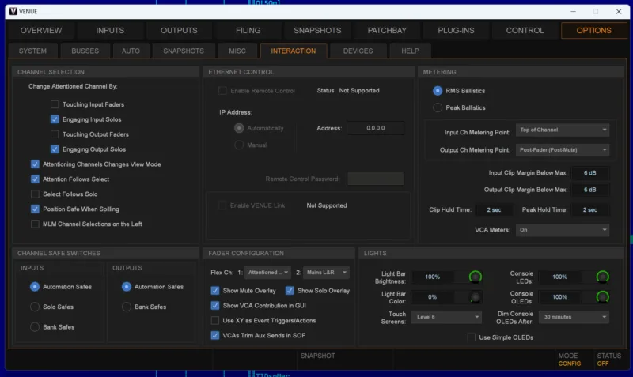
Task: Toggle Attention Follows Select checkbox
Action: (x=35, y=179)
